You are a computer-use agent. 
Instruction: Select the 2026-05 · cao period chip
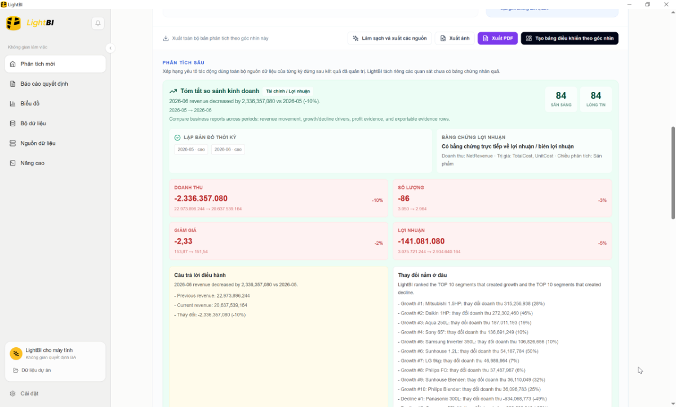click(x=191, y=149)
